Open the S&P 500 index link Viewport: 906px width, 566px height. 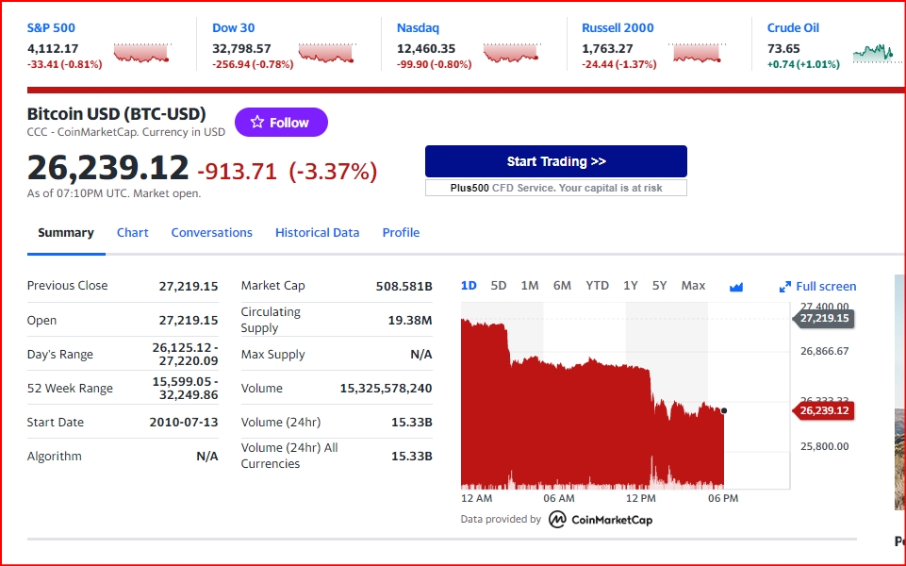[51, 27]
